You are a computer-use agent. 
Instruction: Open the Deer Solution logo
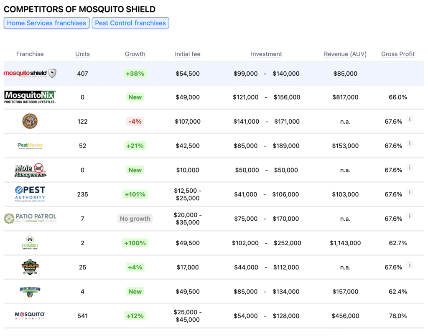(30, 292)
